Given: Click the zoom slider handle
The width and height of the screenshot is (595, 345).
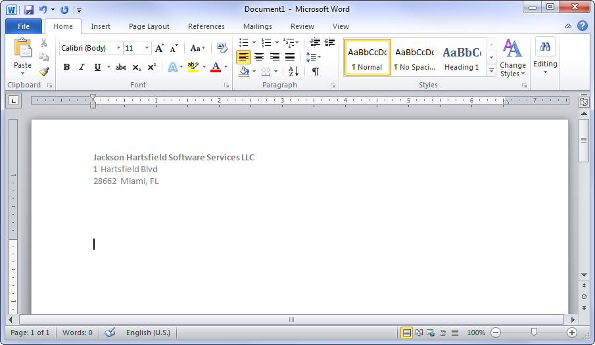Looking at the screenshot, I should pos(534,333).
